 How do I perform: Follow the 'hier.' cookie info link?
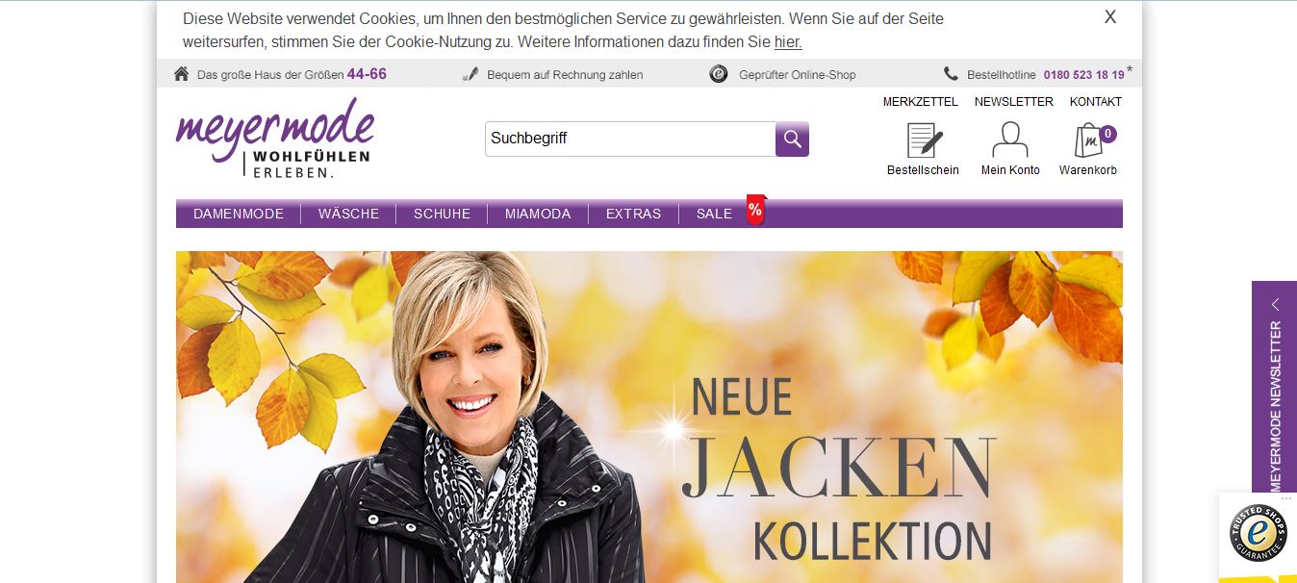pyautogui.click(x=788, y=42)
